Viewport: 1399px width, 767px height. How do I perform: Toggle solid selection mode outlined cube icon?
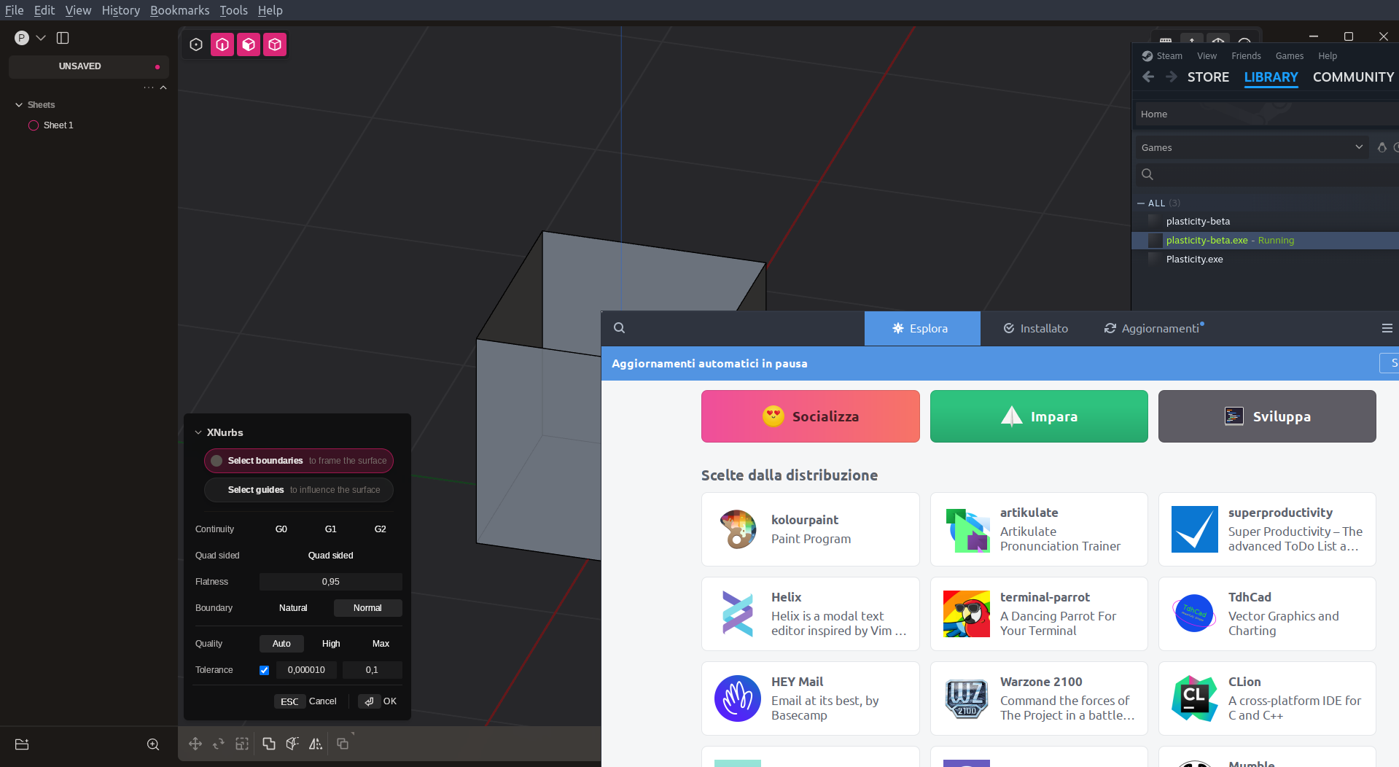pos(275,44)
